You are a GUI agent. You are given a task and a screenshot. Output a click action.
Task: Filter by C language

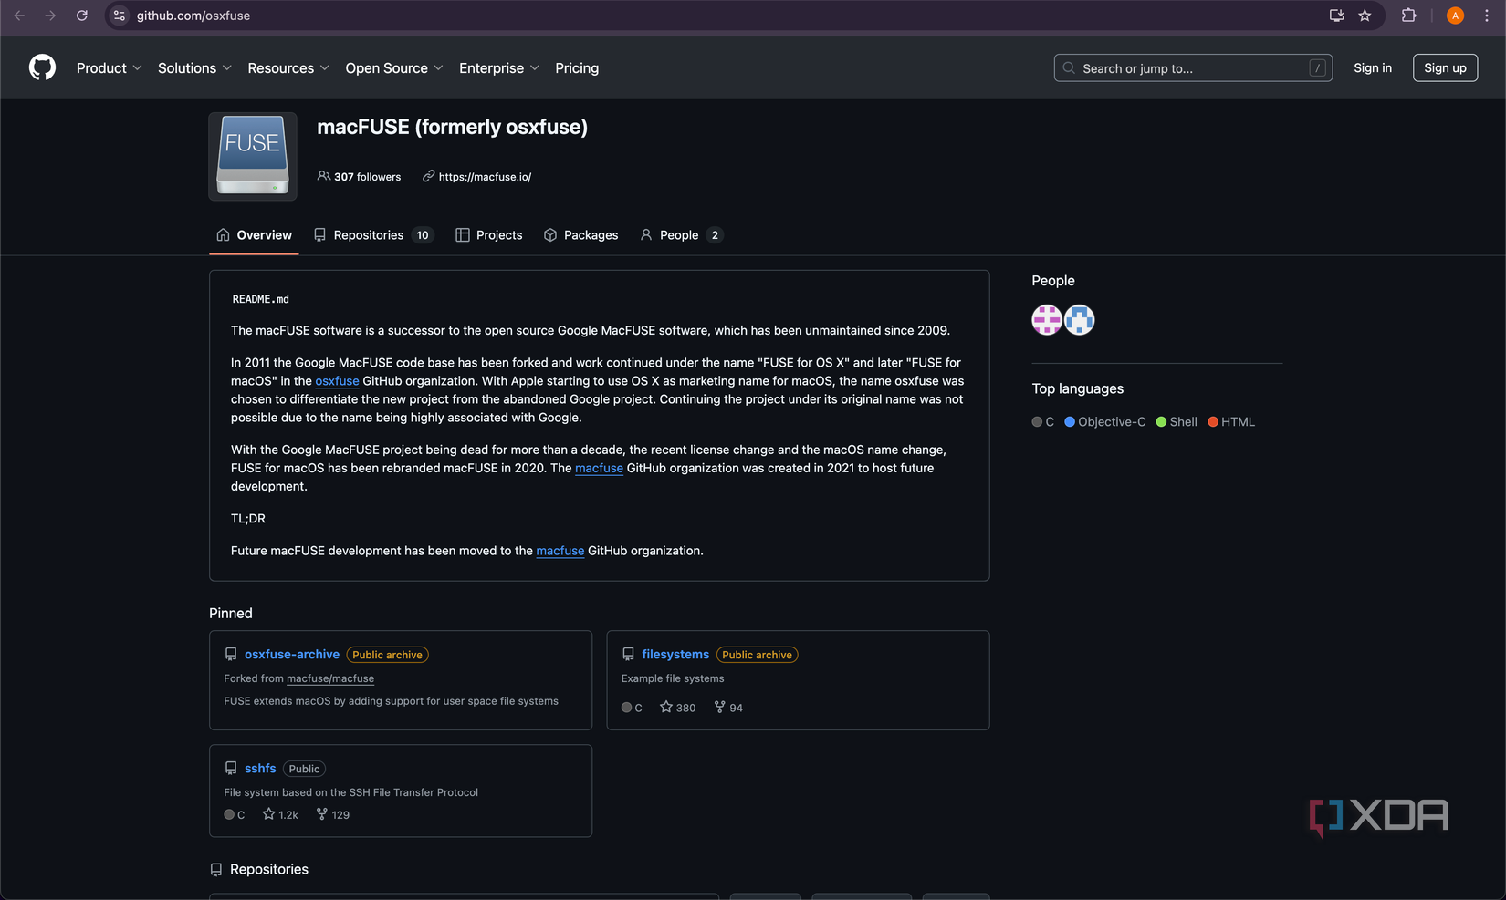click(x=1043, y=421)
